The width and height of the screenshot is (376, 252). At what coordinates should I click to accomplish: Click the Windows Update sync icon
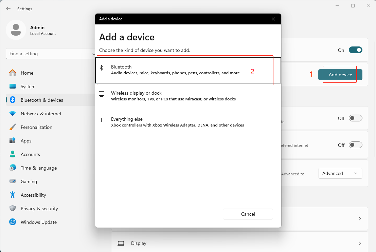tap(13, 222)
